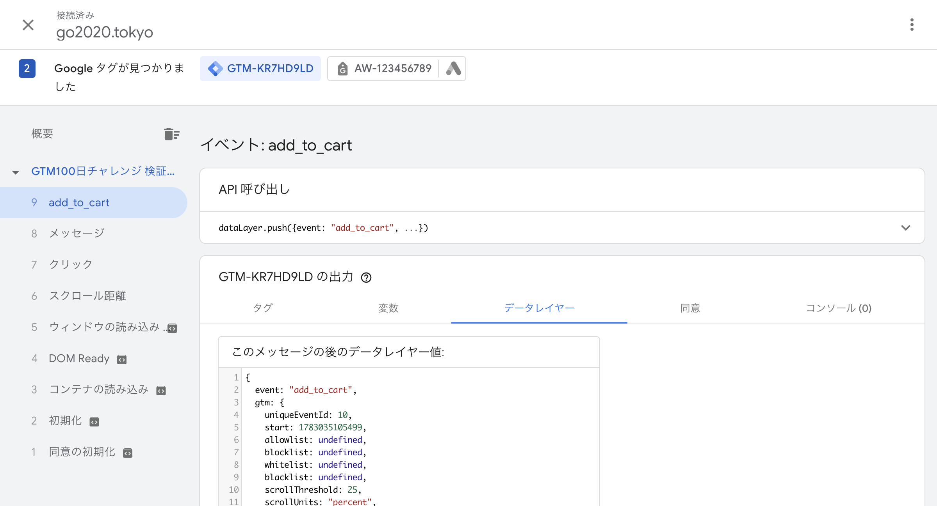Click the blue tag count badge 2
937x506 pixels.
point(27,69)
